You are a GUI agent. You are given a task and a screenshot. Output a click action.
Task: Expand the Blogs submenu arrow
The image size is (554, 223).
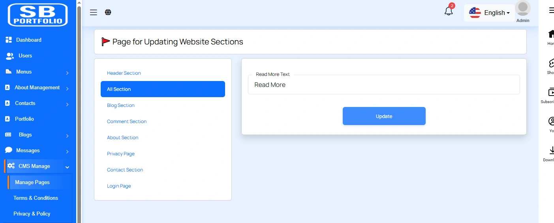click(68, 136)
